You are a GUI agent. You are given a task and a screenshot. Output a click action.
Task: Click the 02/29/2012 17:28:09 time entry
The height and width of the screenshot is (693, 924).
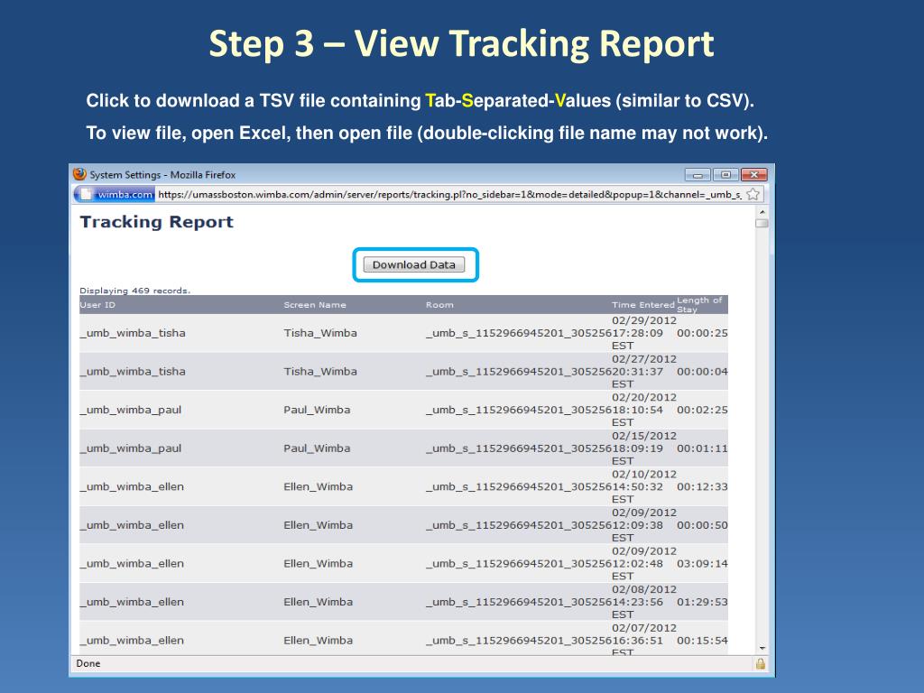coord(643,333)
